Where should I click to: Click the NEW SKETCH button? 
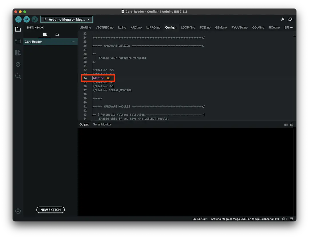click(50, 210)
